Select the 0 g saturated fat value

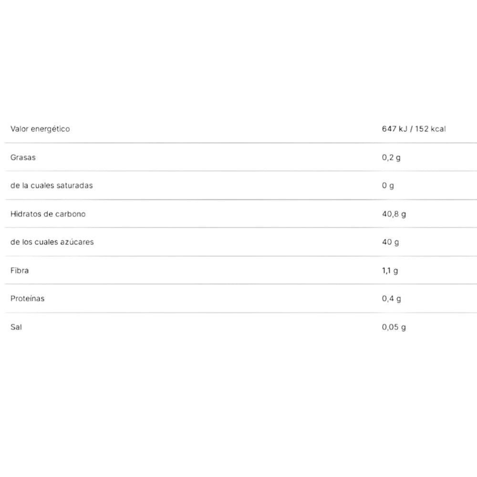pos(388,186)
